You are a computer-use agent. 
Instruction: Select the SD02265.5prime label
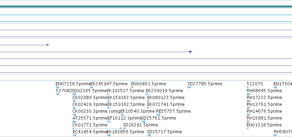89,91
